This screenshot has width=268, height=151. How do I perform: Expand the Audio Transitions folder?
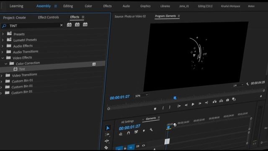point(2,52)
